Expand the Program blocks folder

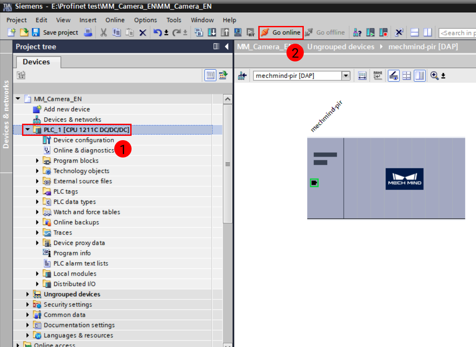coord(37,161)
